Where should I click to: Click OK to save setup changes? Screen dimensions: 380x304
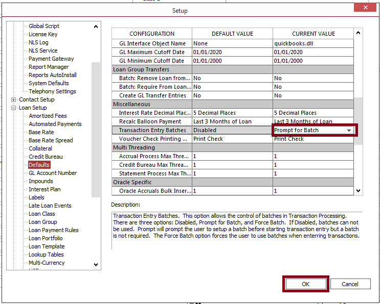(x=306, y=284)
